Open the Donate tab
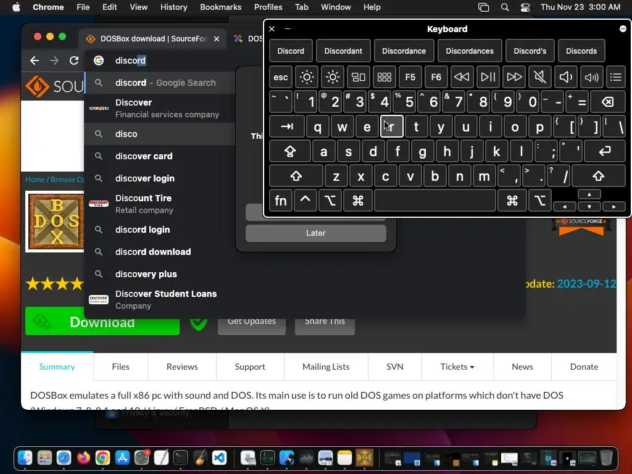 pos(584,367)
